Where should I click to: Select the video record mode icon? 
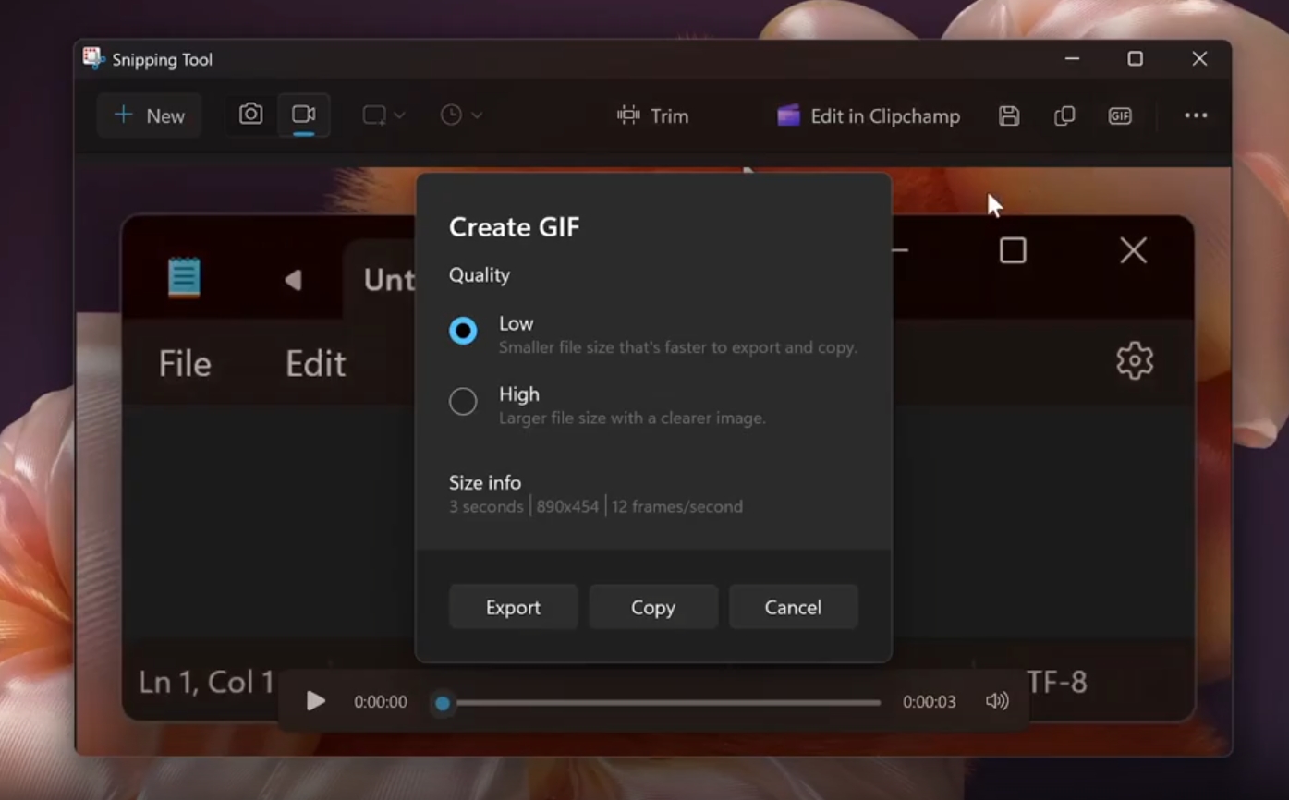click(303, 115)
